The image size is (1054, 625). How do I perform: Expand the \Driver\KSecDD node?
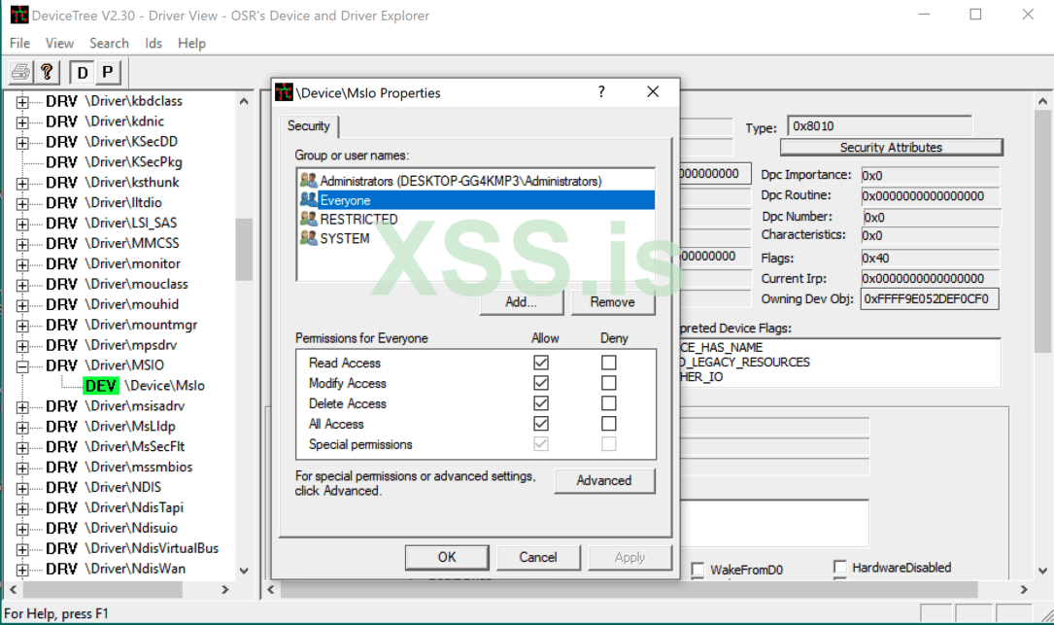[x=22, y=143]
